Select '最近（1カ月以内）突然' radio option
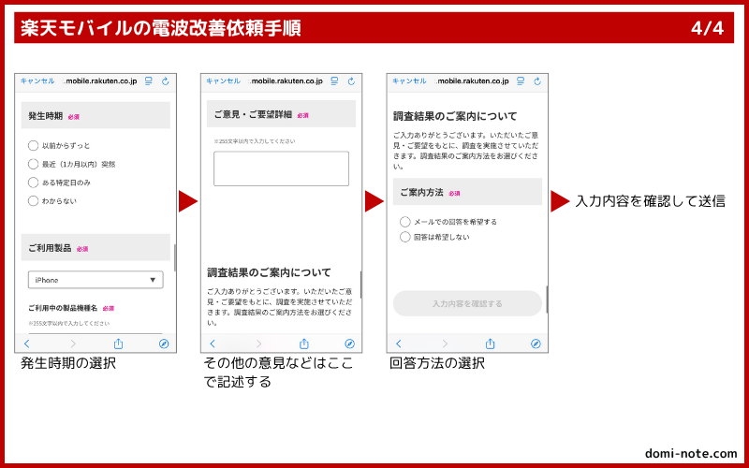The width and height of the screenshot is (749, 468). coord(33,165)
